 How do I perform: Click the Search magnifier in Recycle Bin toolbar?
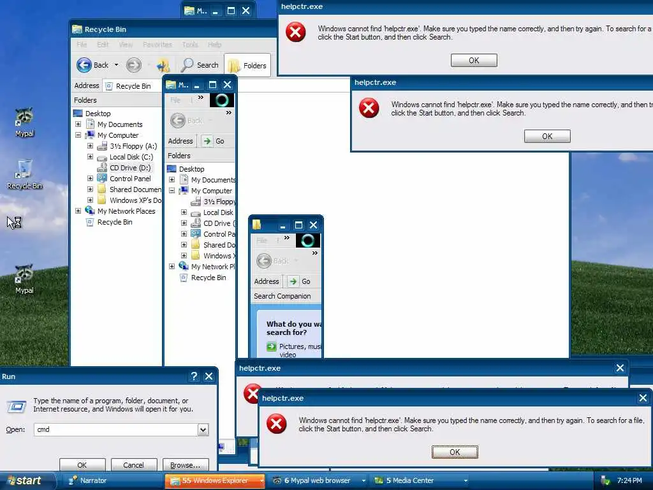tap(200, 65)
